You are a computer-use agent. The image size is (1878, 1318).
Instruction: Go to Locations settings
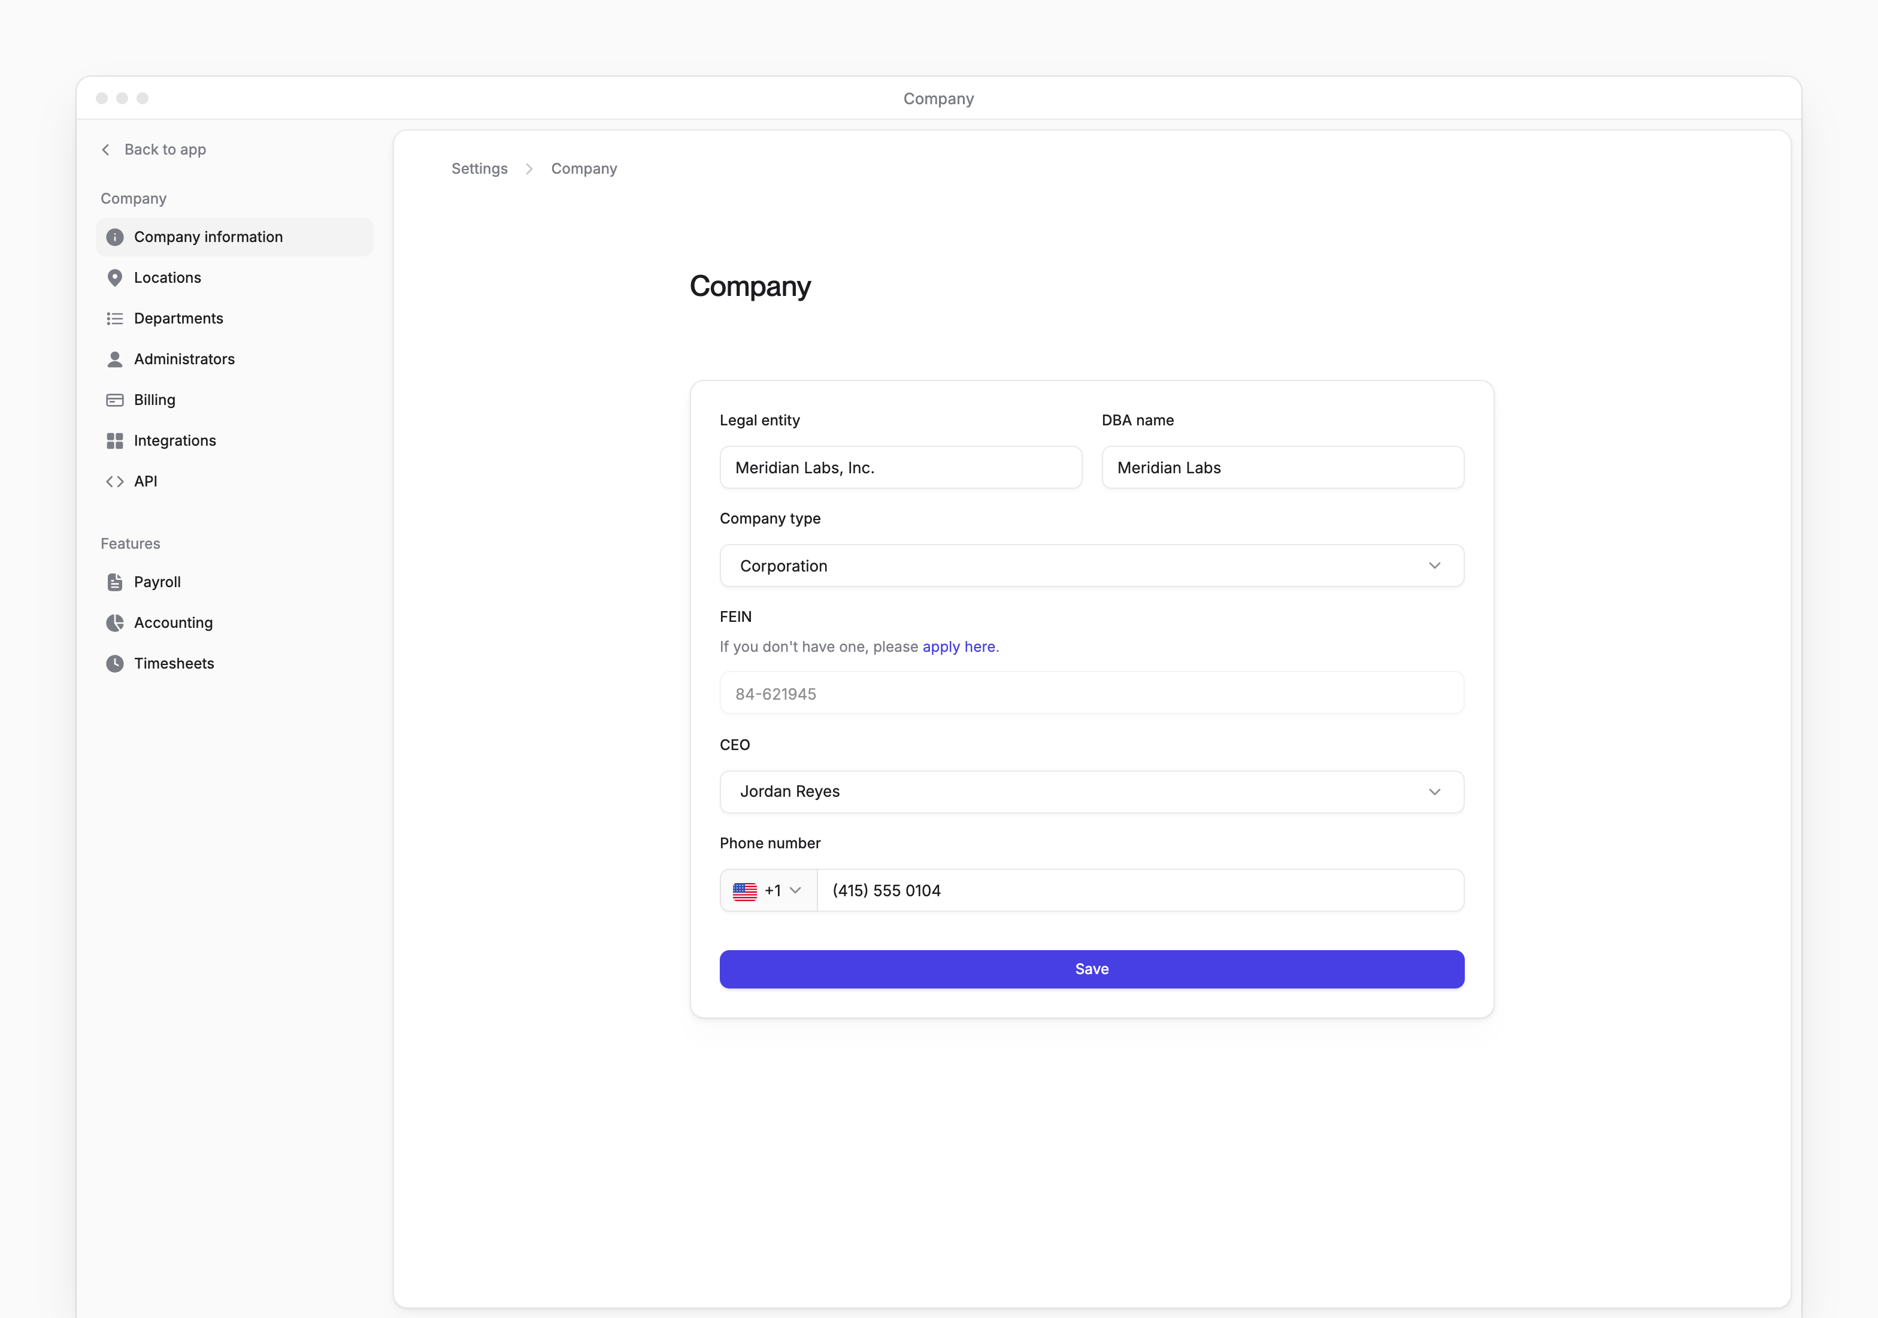[235, 278]
